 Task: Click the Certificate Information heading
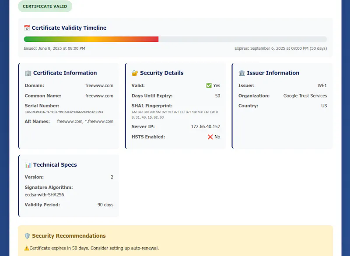click(x=65, y=73)
